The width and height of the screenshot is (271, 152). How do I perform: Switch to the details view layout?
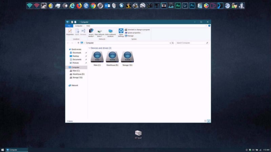pos(206,121)
